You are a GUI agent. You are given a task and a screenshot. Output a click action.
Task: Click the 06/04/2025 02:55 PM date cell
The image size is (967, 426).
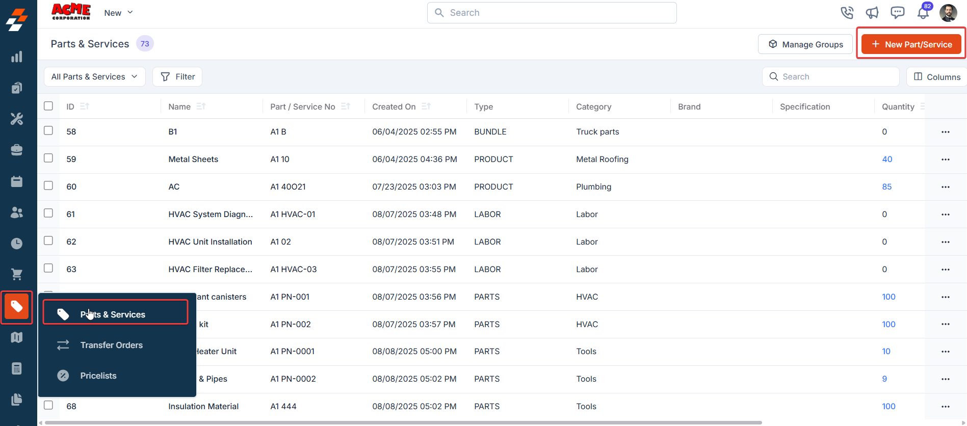[x=414, y=132]
